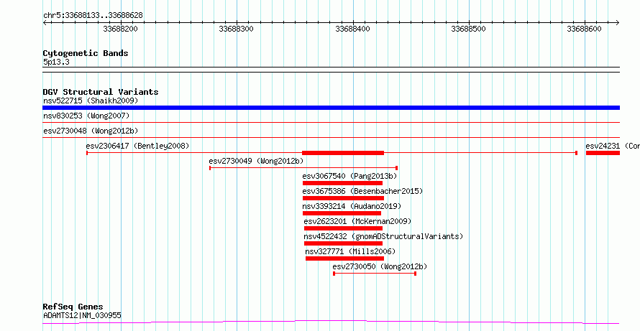Click the 5p13.3 band label
The image size is (640, 331).
[56, 62]
